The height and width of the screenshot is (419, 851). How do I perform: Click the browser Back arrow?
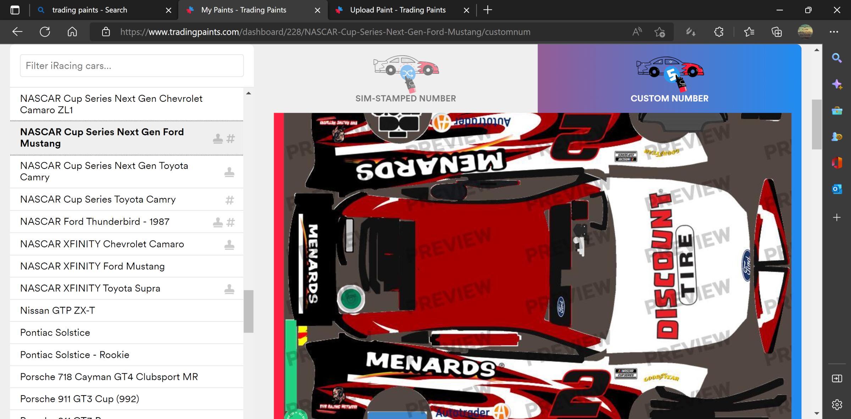pos(17,32)
